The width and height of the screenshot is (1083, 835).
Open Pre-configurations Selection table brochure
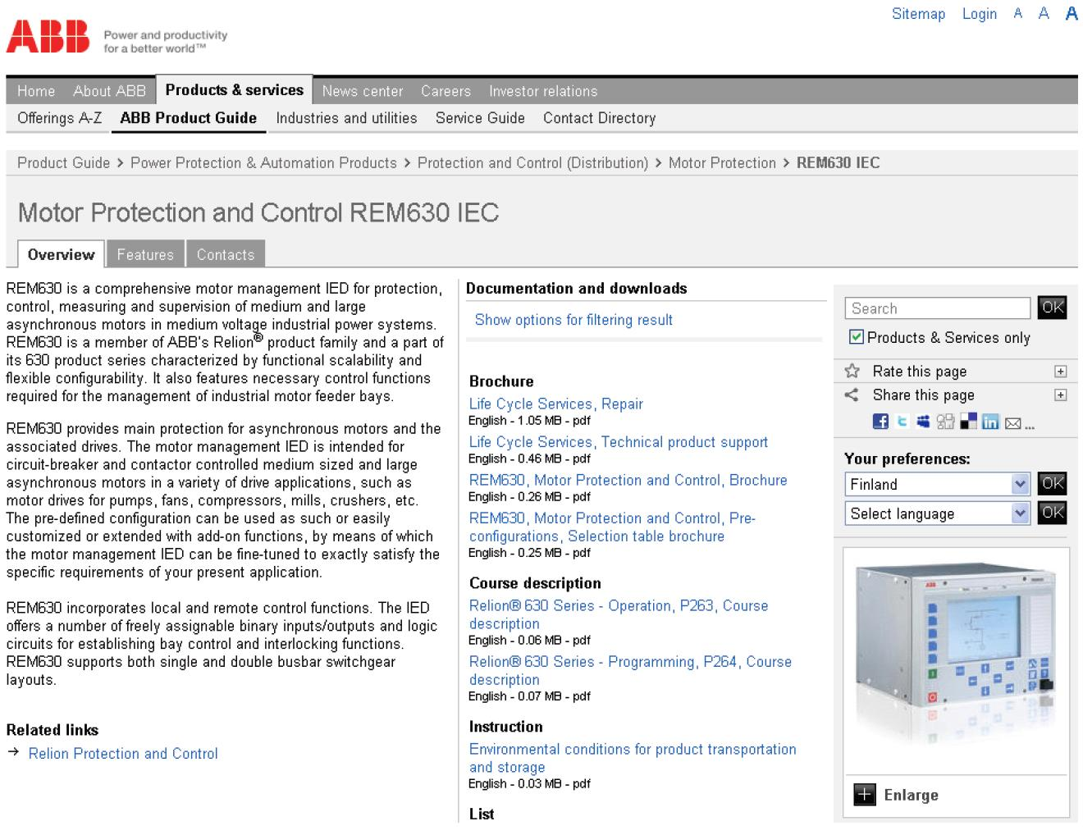(x=612, y=527)
